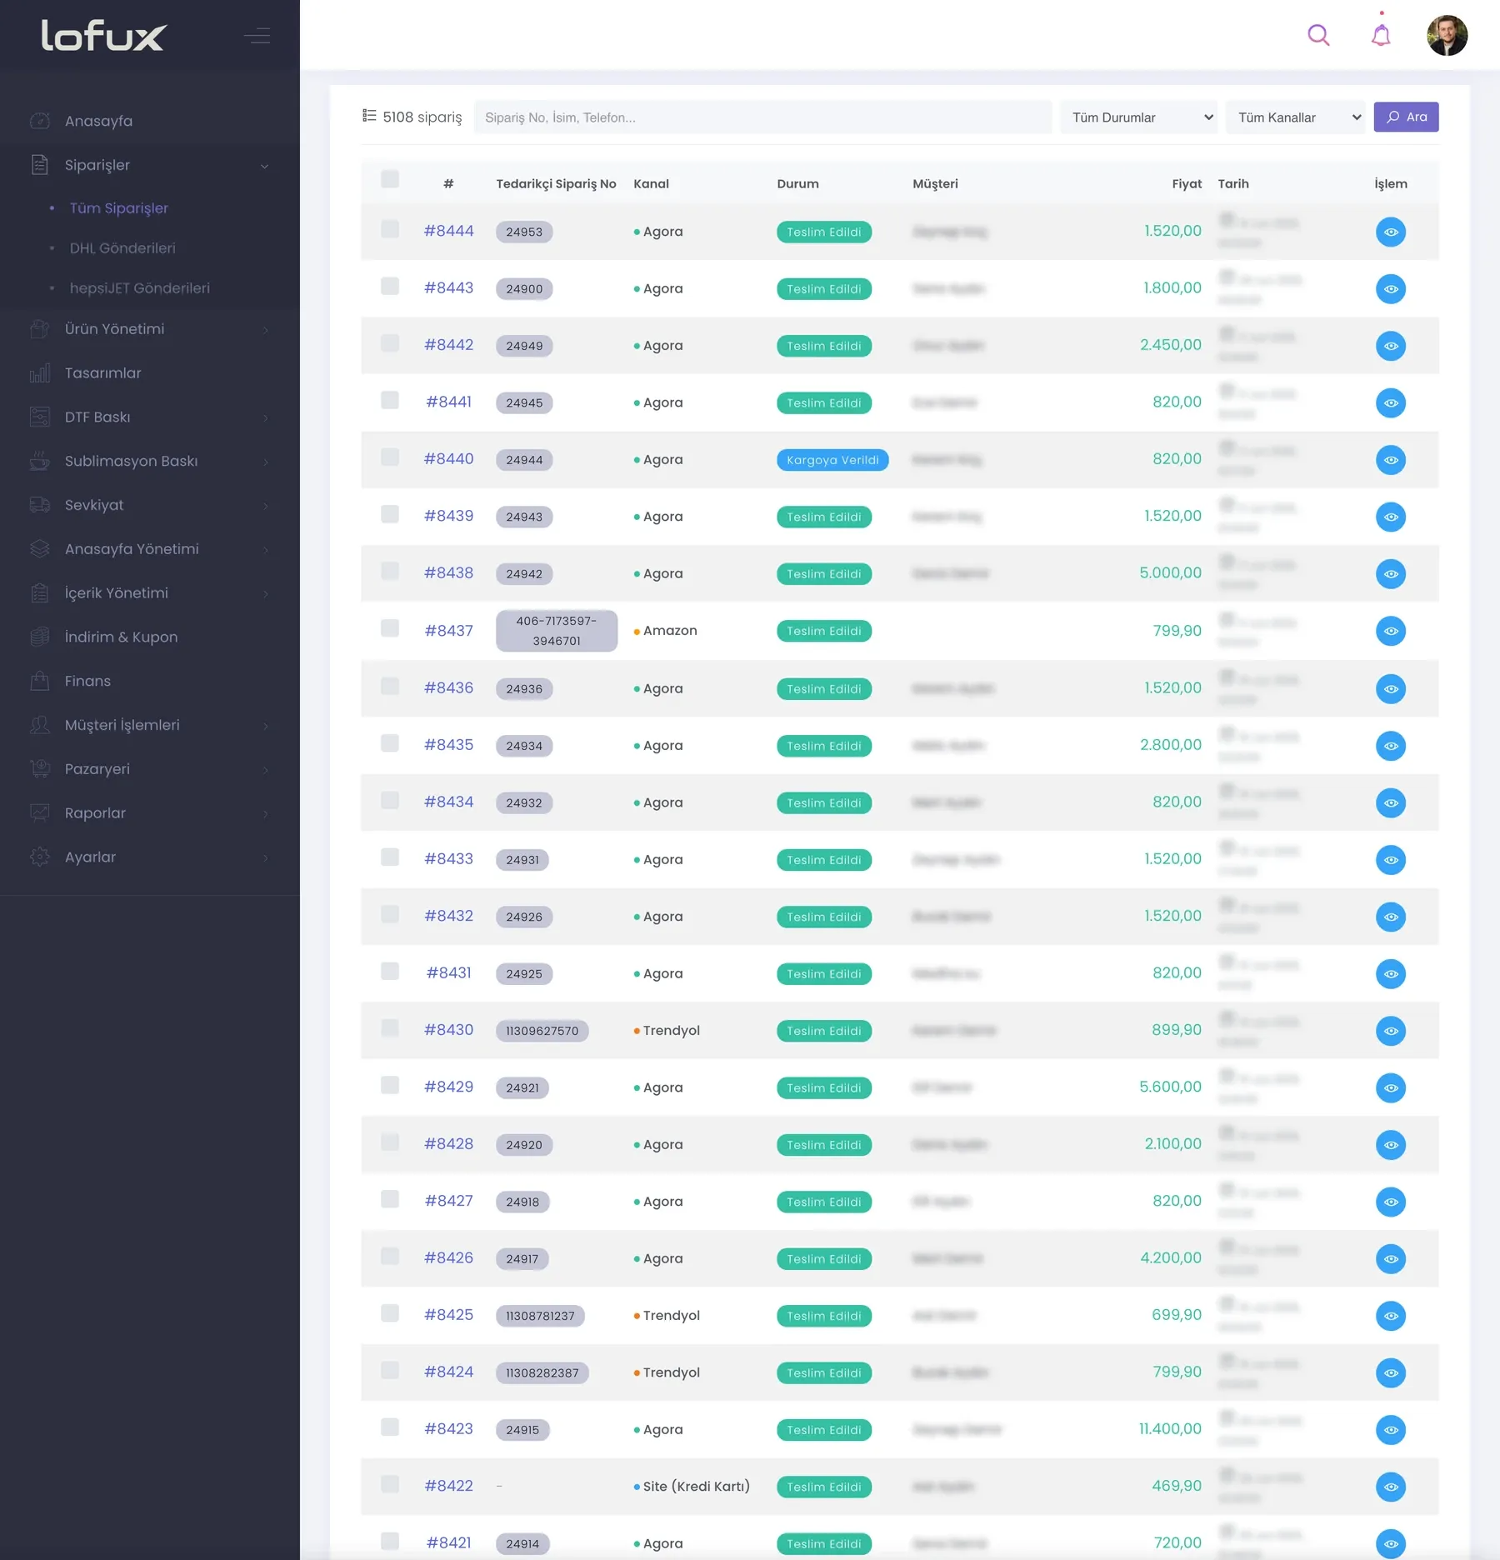The width and height of the screenshot is (1500, 1560).
Task: Open the search magnifier icon in header
Action: 1318,35
